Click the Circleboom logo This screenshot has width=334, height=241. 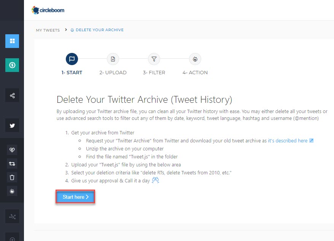tap(48, 10)
